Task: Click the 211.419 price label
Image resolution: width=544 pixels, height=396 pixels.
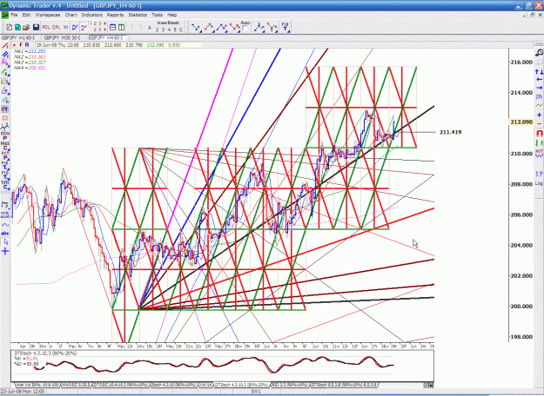Action: pyautogui.click(x=450, y=132)
